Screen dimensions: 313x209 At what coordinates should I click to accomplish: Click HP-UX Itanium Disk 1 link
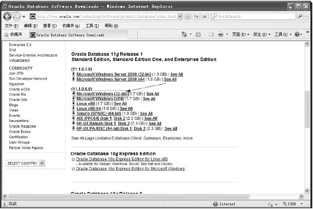click(x=96, y=124)
